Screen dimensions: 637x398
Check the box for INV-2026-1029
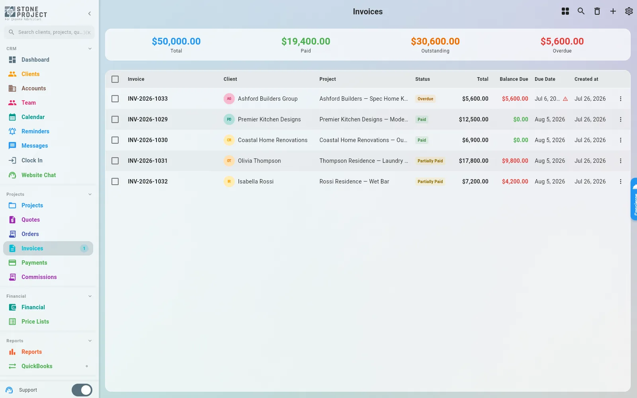[115, 119]
